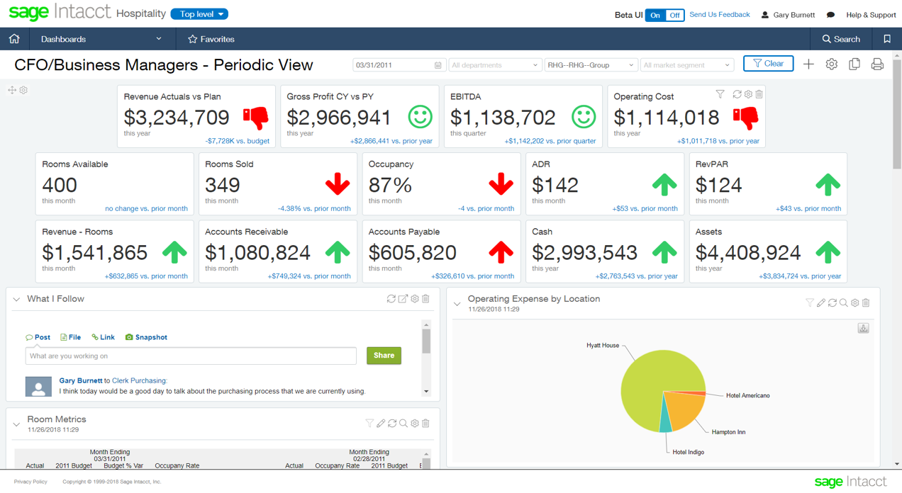Refresh Operating Expense by Location chart

tap(833, 303)
